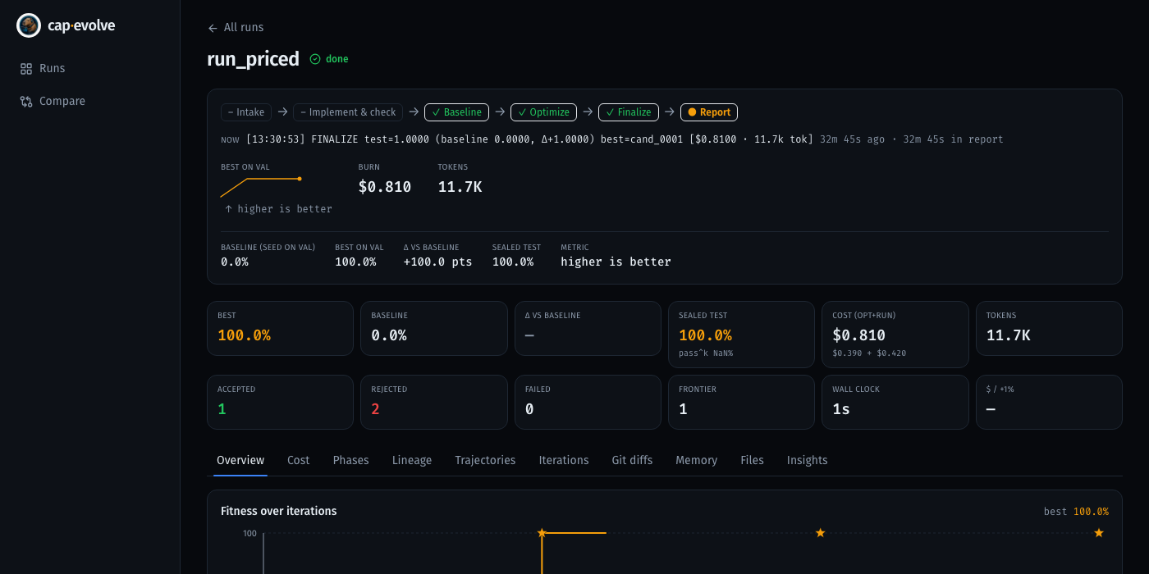This screenshot has height=574, width=1149.
Task: Click the WALL CLOCK 1s card
Action: [895, 402]
